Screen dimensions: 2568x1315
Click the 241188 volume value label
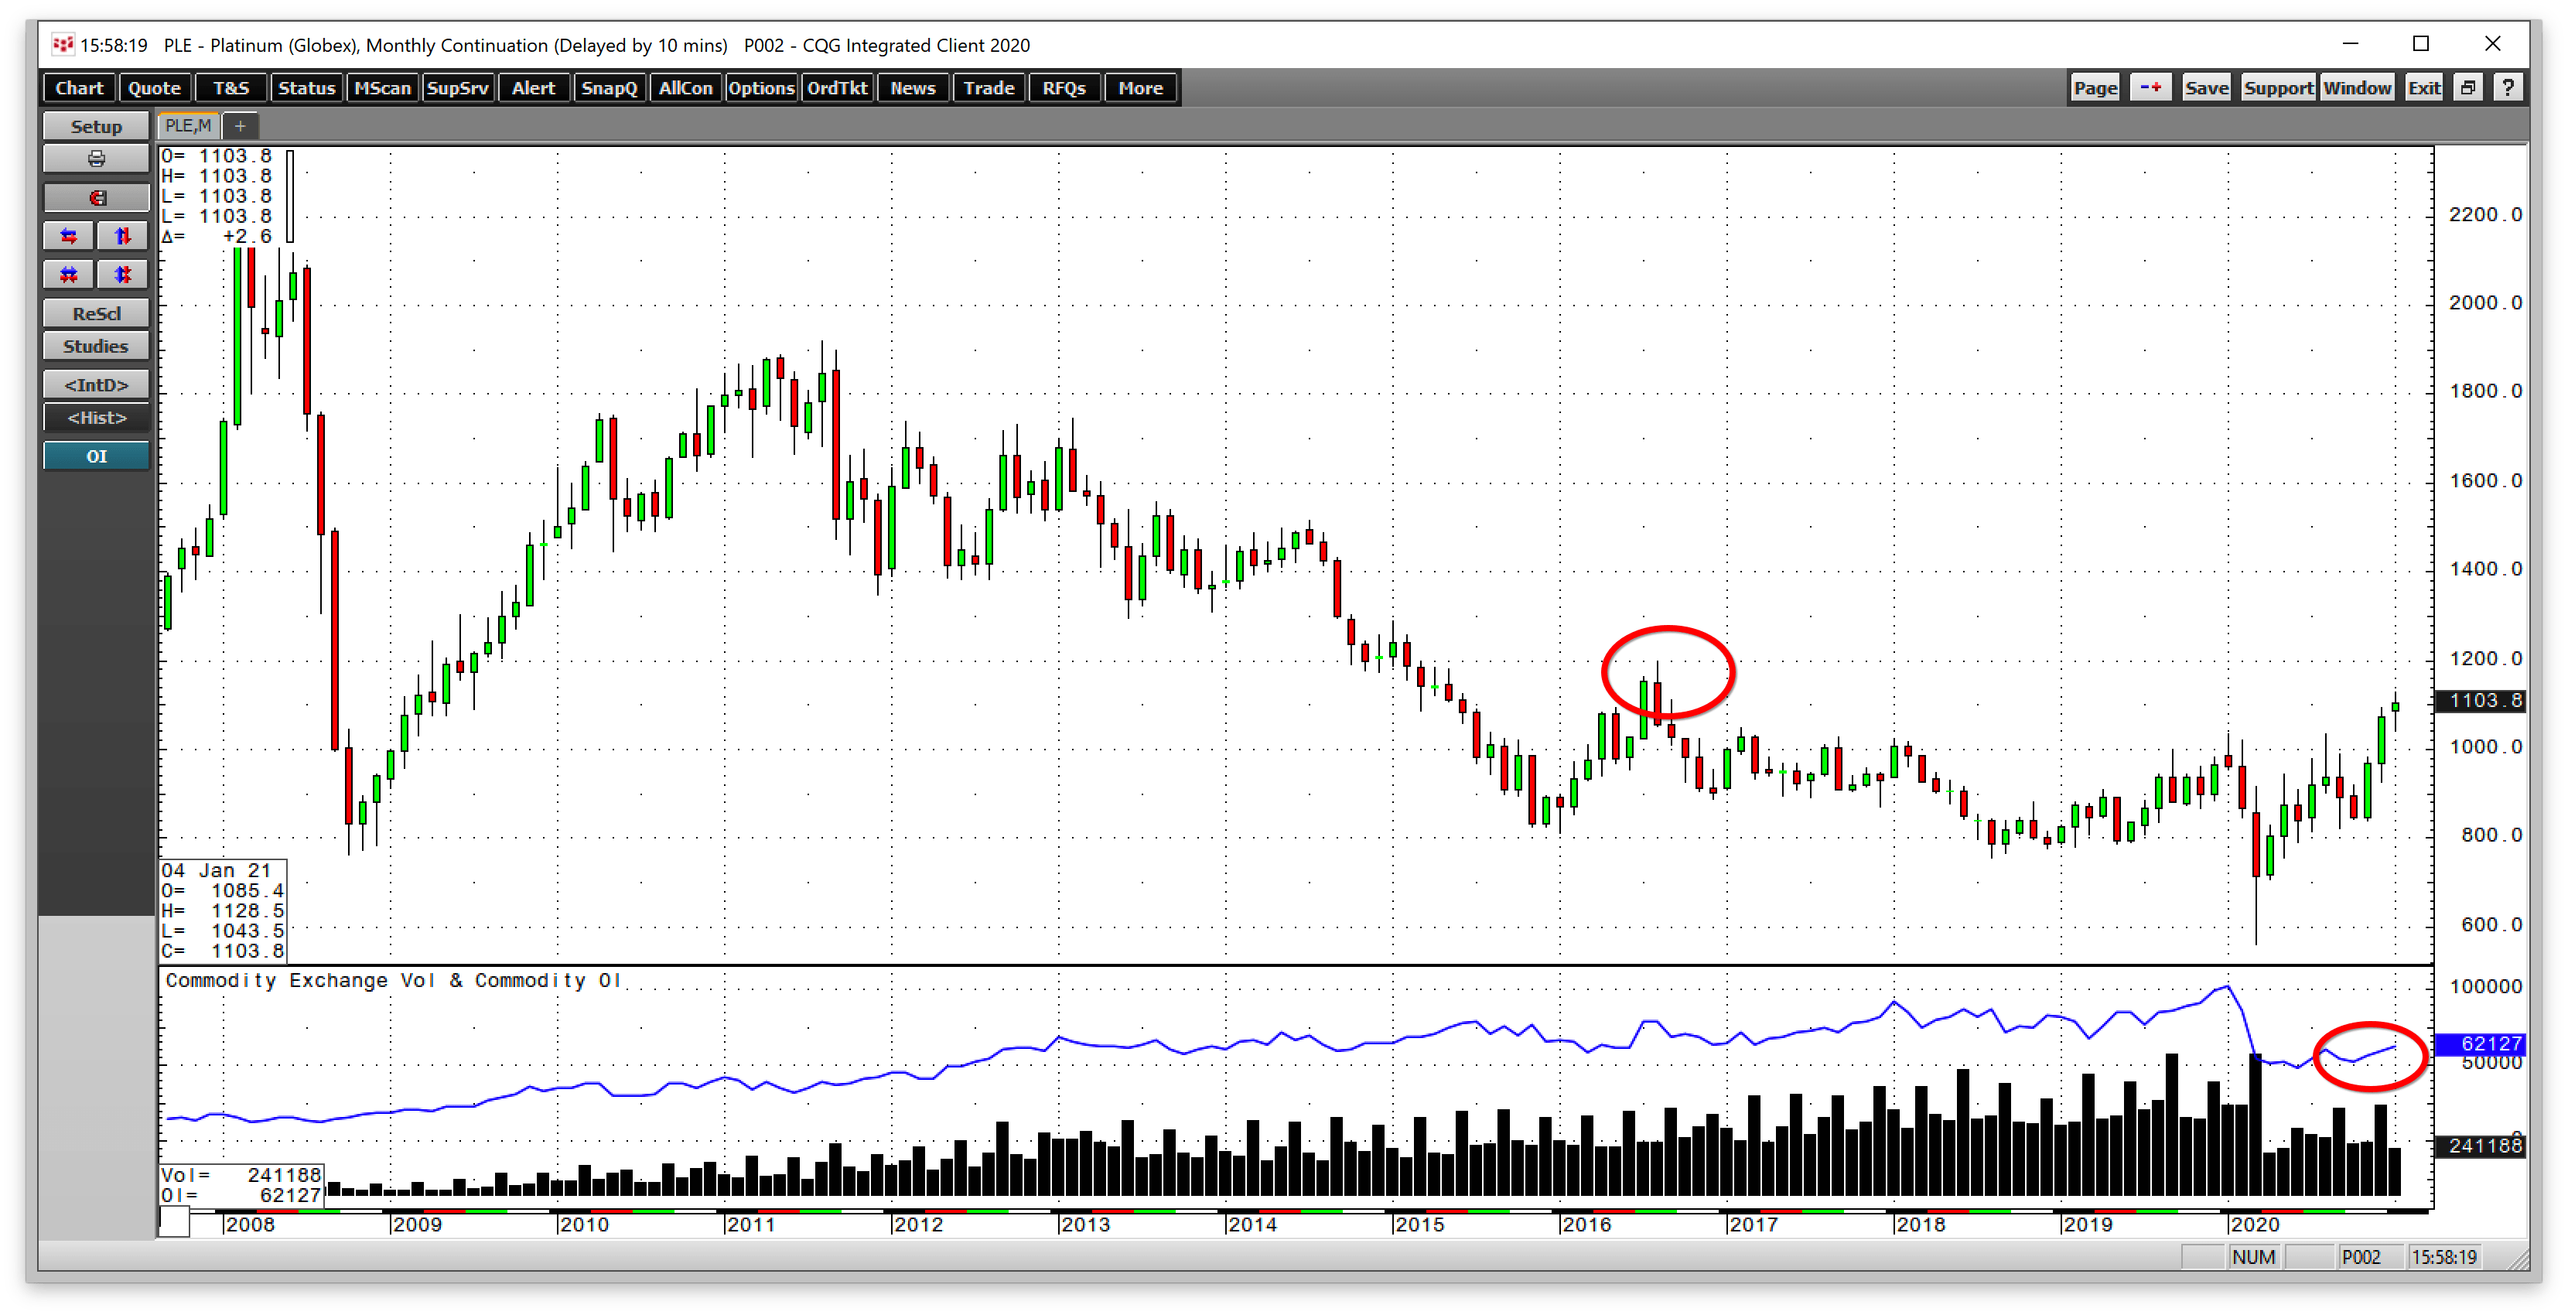[2481, 1146]
